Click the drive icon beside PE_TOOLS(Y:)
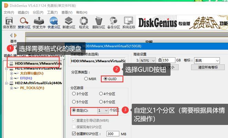 coord(17,88)
